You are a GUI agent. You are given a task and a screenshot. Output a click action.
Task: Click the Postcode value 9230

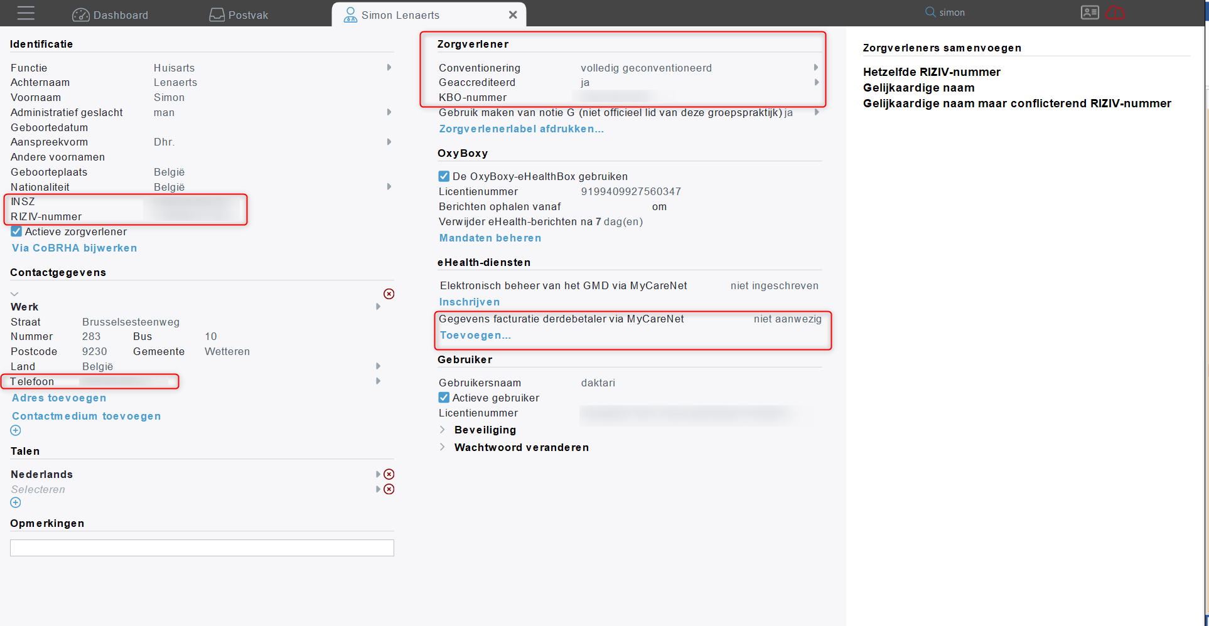click(94, 351)
